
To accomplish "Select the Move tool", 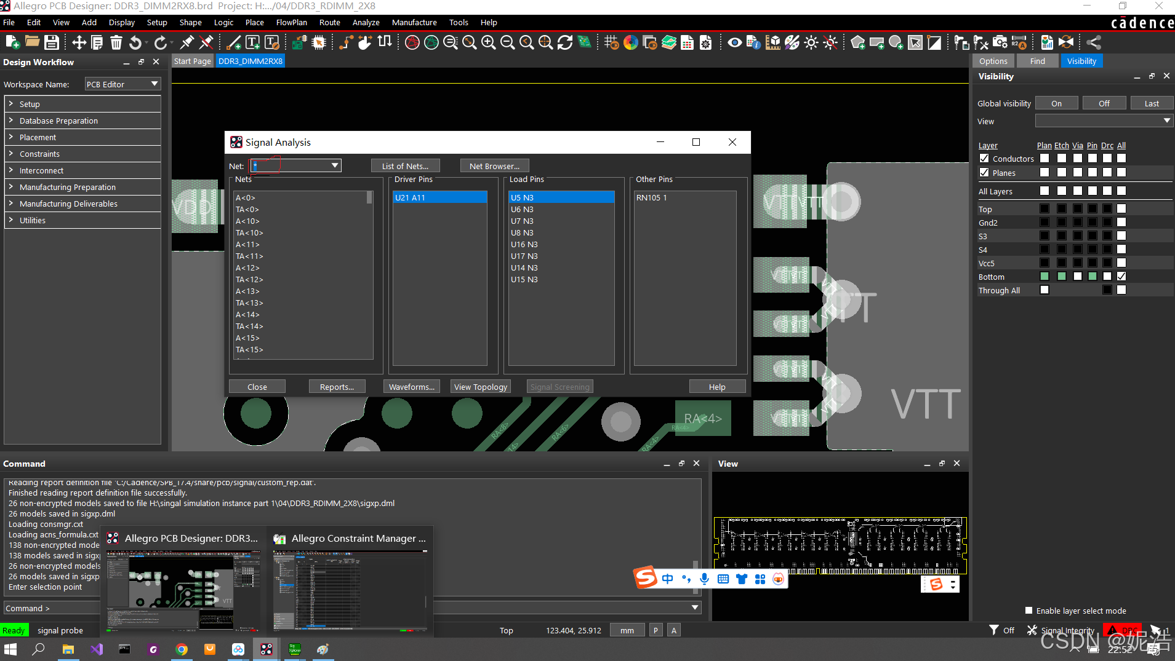I will point(79,42).
